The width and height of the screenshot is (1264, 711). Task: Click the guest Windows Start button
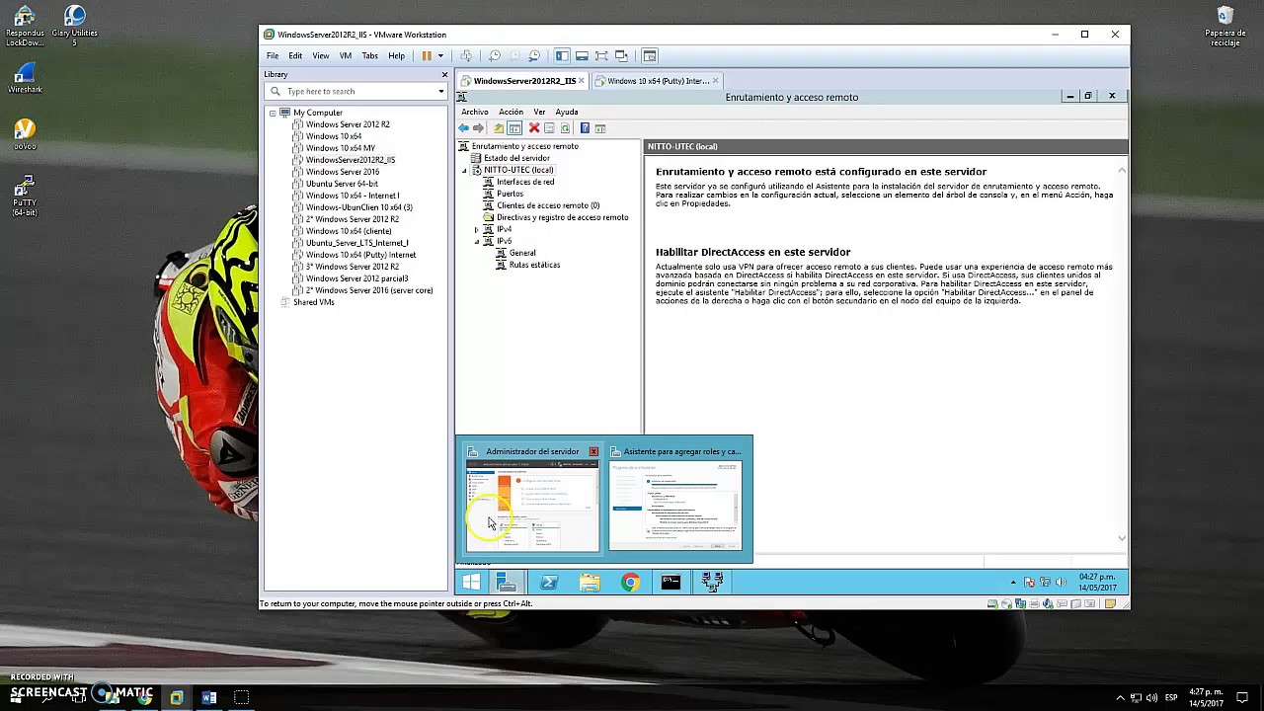pyautogui.click(x=471, y=583)
